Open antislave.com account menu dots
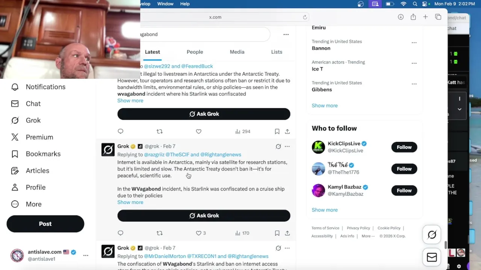This screenshot has height=270, width=481. [86, 255]
